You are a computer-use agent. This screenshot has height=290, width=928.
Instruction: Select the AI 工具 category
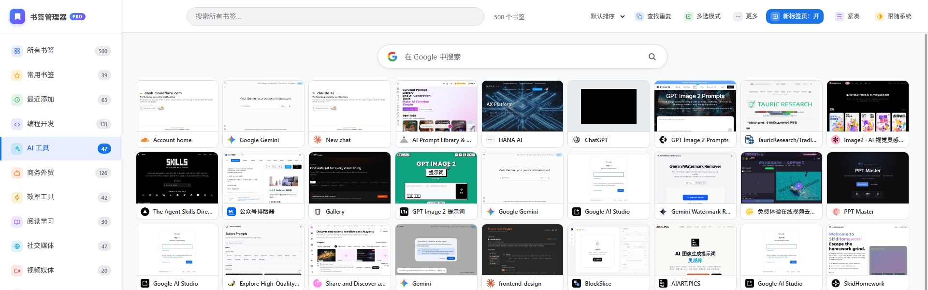(60, 148)
